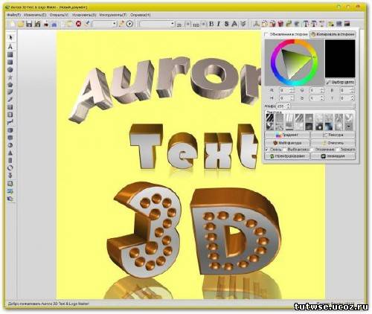Viewport: 372px width, 314px height.
Task: Click the black color preview swatch
Action: pyautogui.click(x=340, y=59)
